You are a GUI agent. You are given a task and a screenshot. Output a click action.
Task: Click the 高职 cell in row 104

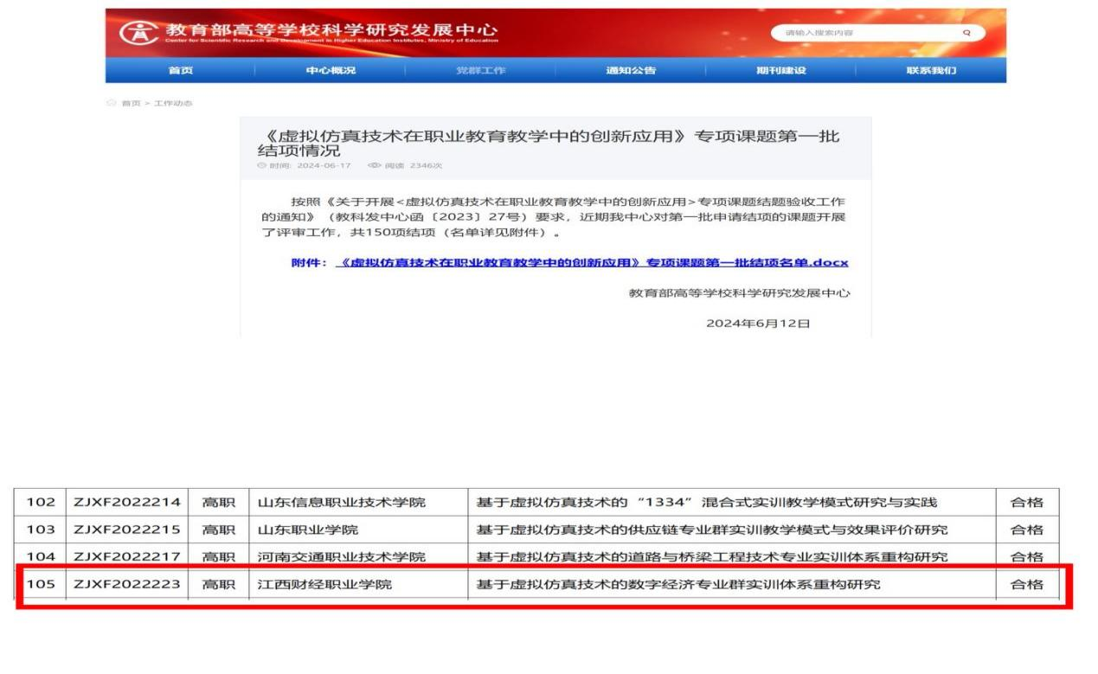point(219,556)
